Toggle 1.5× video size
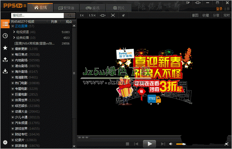Image resolution: width=232 pixels, height=149 pixels. point(92,15)
